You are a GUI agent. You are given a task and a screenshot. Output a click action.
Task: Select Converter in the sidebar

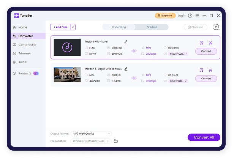click(x=28, y=36)
